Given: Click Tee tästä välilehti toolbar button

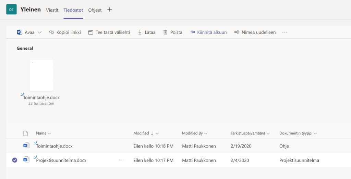Looking at the screenshot, I should tap(109, 32).
